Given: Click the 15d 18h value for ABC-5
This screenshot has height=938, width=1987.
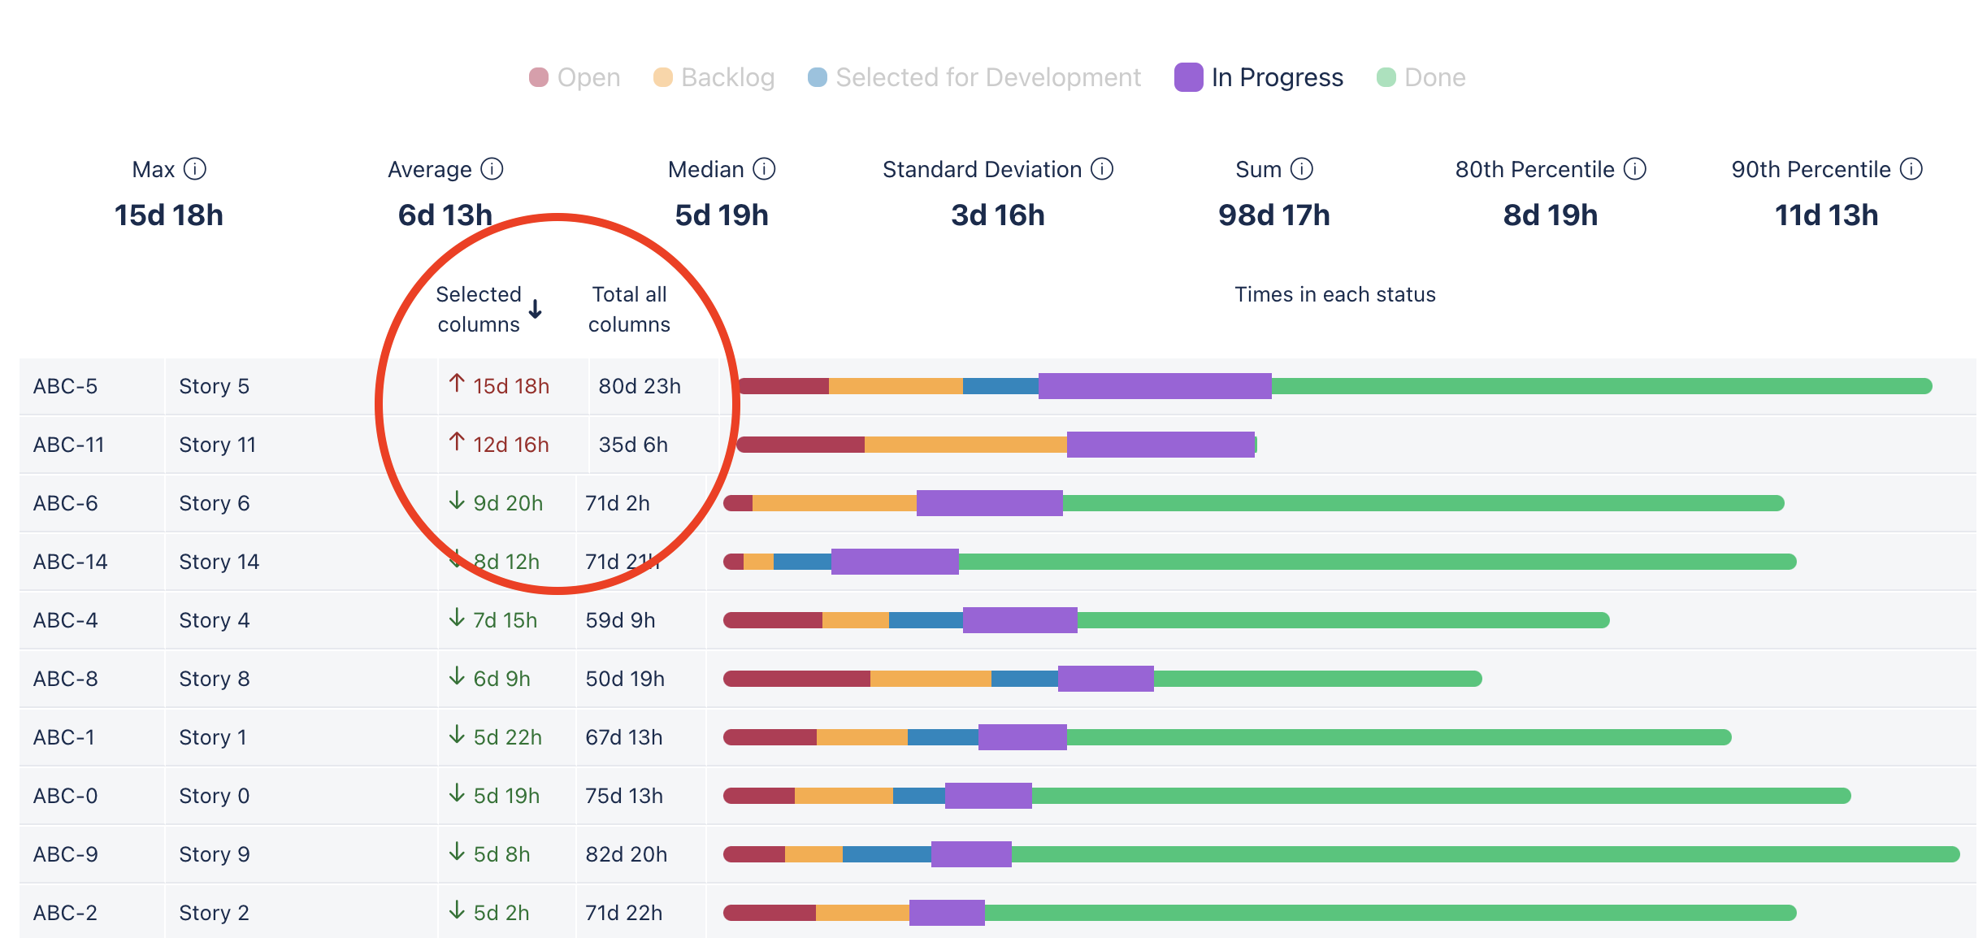Looking at the screenshot, I should tap(511, 386).
